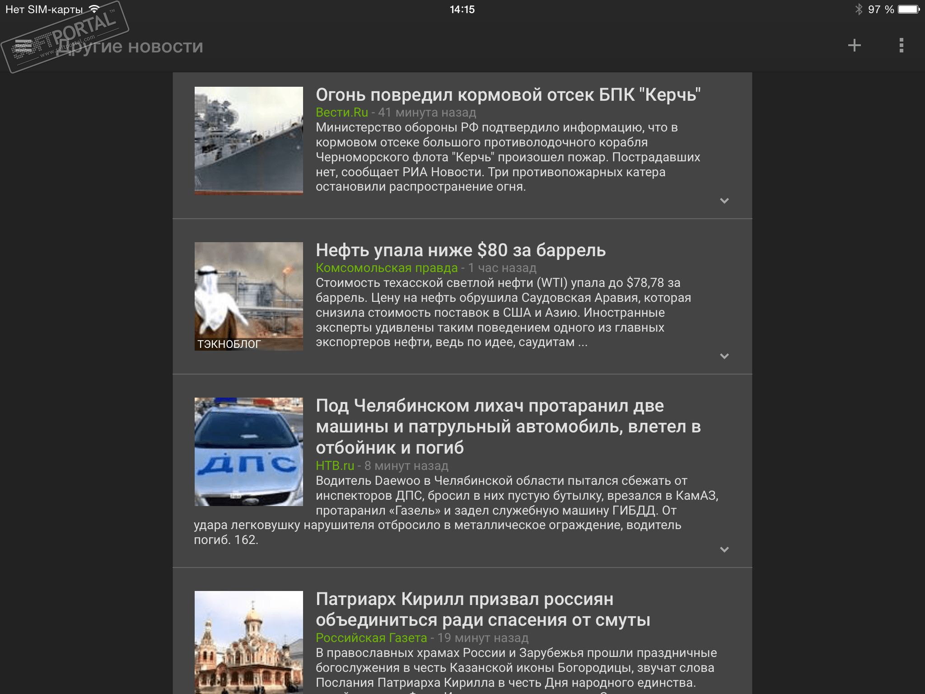The image size is (925, 694).
Task: Open the warship article thumbnail
Action: 248,141
